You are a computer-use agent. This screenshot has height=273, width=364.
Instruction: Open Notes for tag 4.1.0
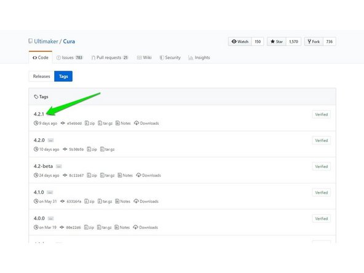[x=122, y=201]
